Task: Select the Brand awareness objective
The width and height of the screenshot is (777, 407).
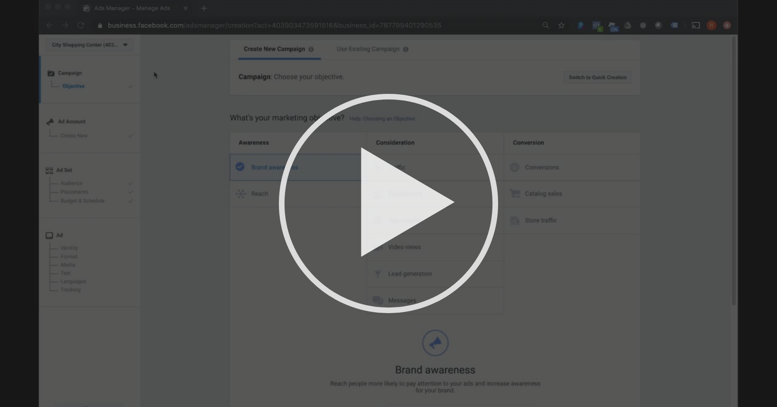Action: (x=298, y=167)
